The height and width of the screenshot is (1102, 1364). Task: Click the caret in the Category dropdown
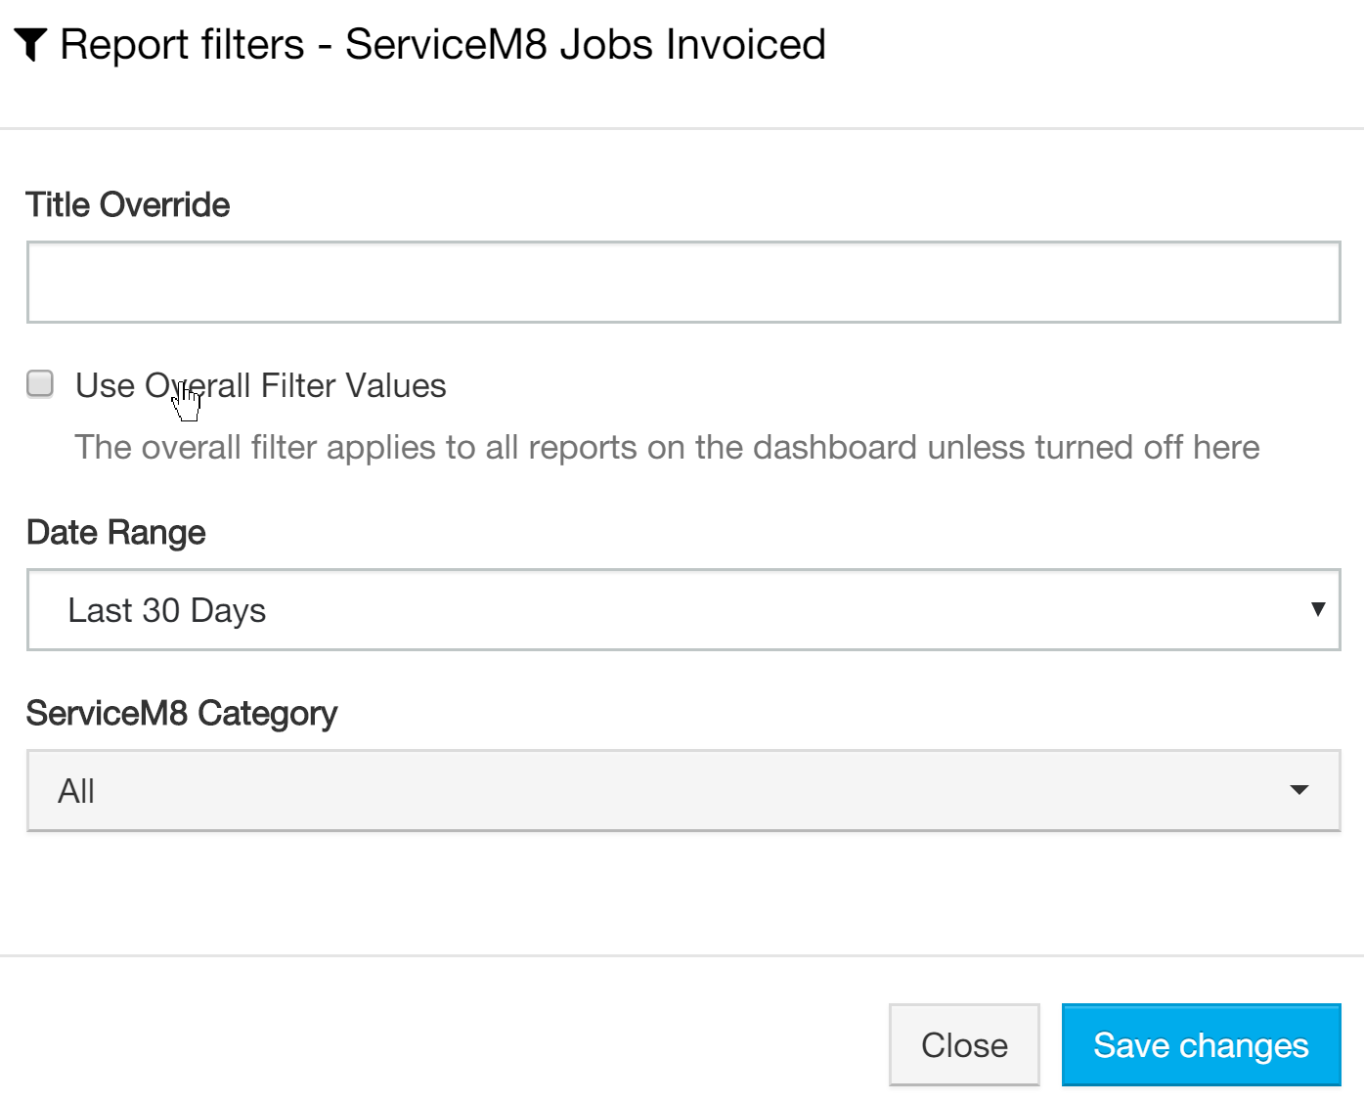click(1298, 790)
